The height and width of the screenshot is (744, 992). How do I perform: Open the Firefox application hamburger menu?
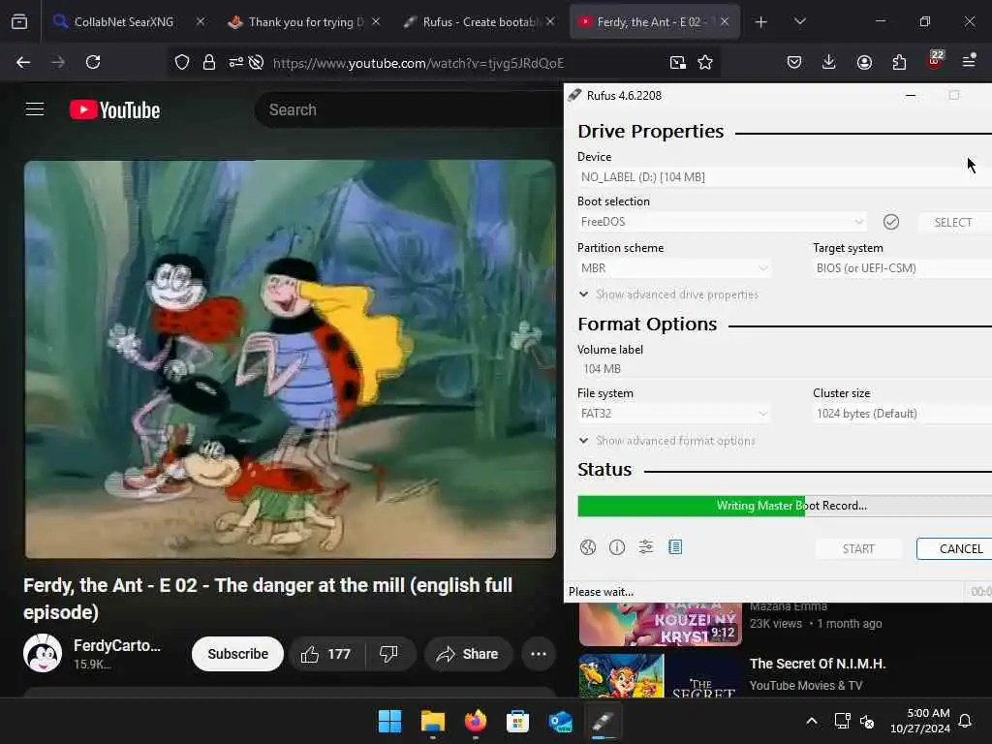pyautogui.click(x=969, y=62)
